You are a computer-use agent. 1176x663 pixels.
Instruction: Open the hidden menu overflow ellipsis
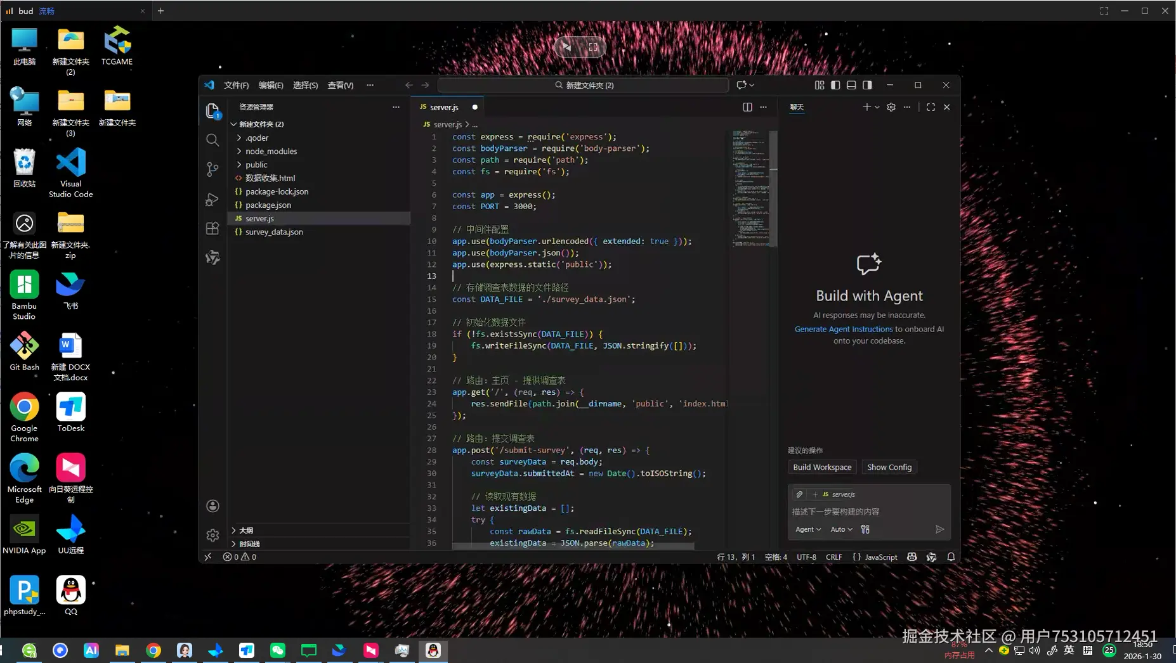(x=370, y=85)
